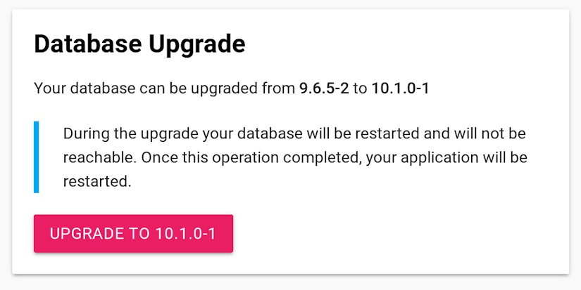
Task: Click version number on the pink button
Action: (185, 234)
